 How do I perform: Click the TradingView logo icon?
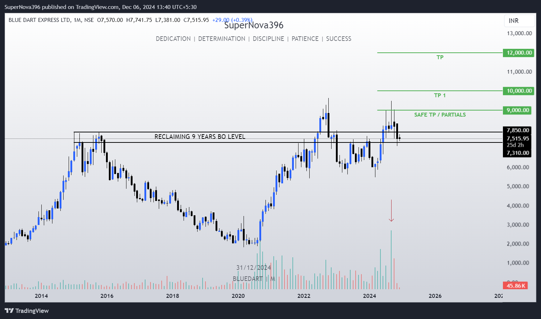point(9,311)
